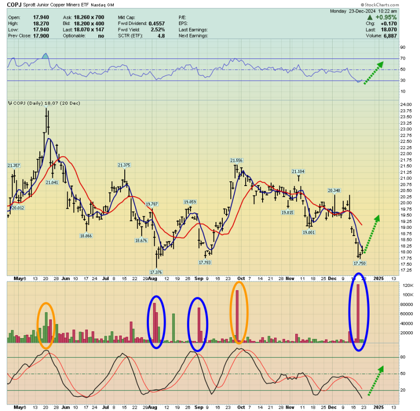Select the Fwd Yield value 2.52%
The height and width of the screenshot is (411, 420).
click(x=157, y=30)
